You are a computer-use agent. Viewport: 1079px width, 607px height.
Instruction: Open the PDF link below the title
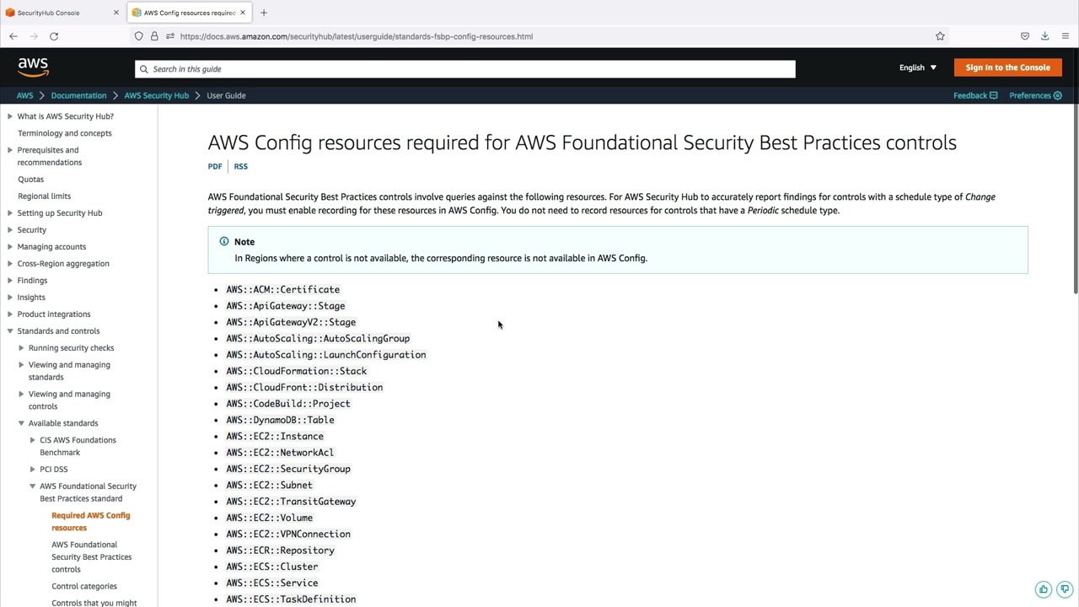(x=215, y=166)
